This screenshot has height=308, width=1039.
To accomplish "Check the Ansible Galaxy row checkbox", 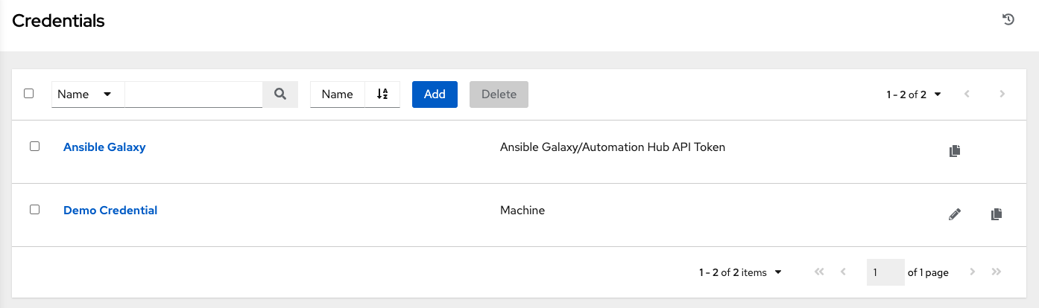I will pyautogui.click(x=34, y=147).
